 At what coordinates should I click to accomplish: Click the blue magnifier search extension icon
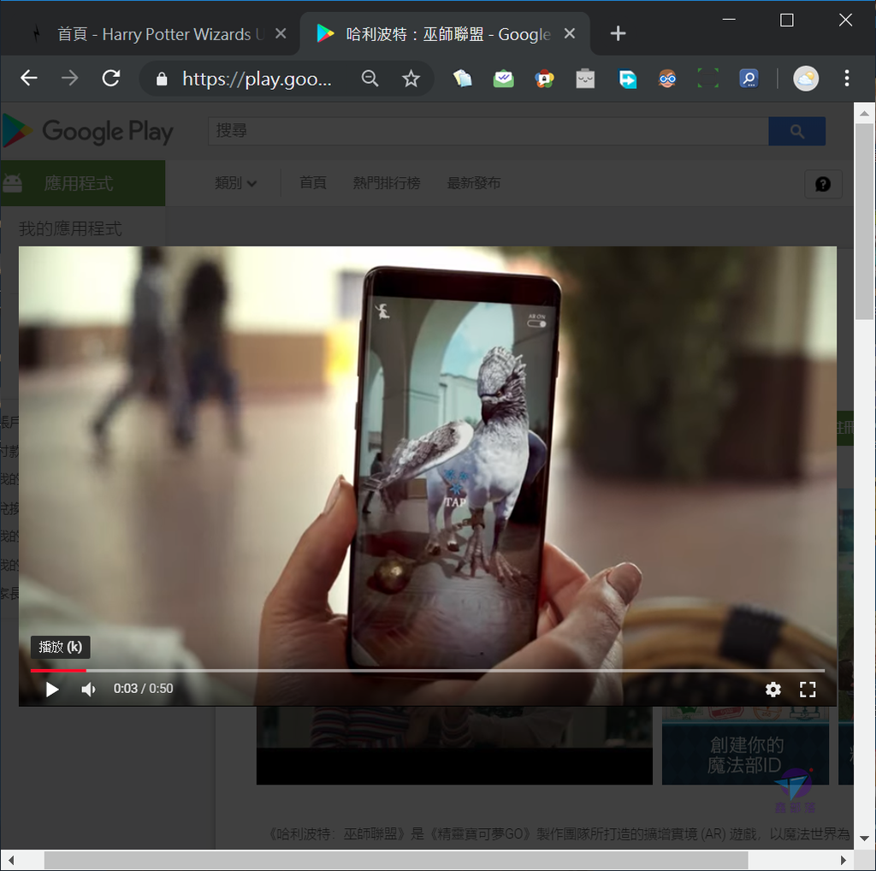[x=749, y=79]
